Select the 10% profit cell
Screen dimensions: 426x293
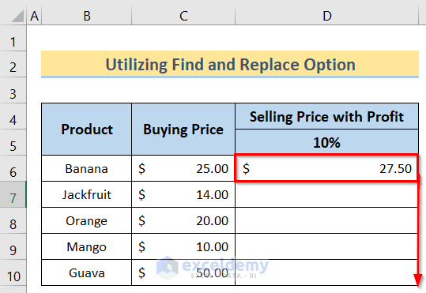point(327,142)
